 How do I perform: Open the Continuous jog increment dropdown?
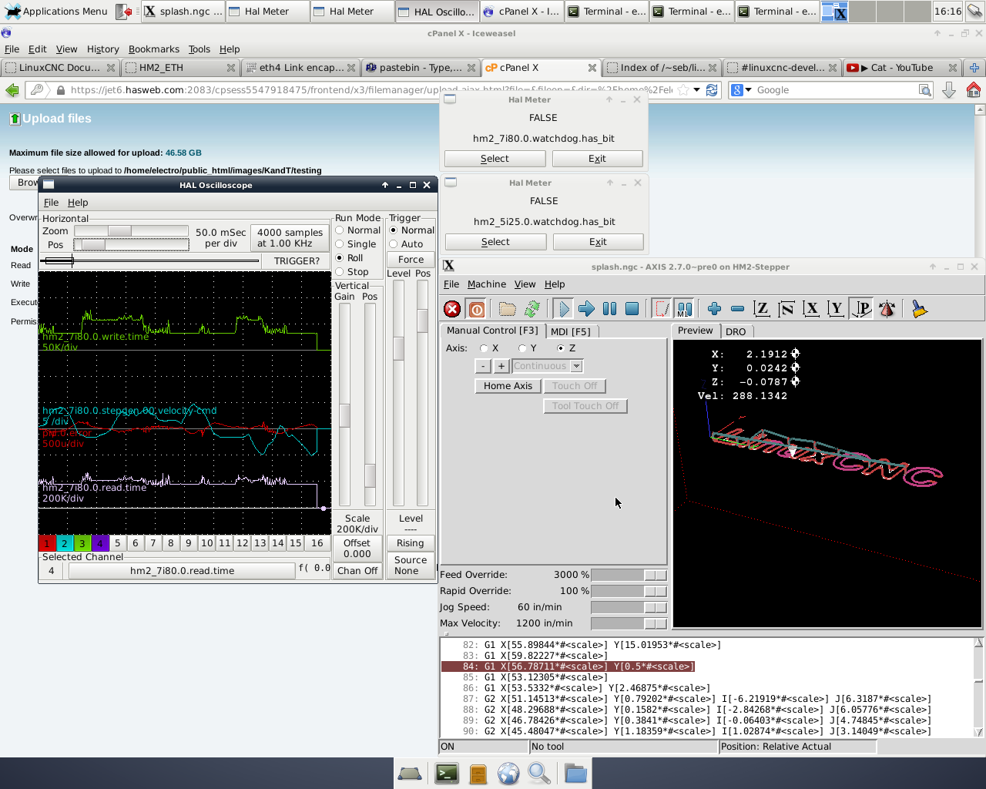tap(576, 366)
